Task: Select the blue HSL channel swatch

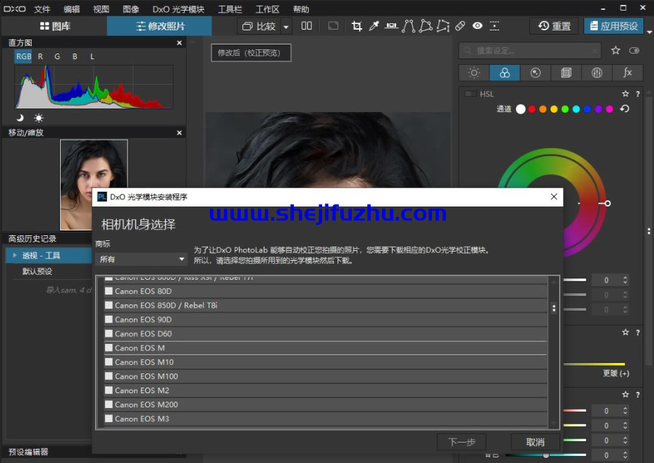Action: coord(587,109)
